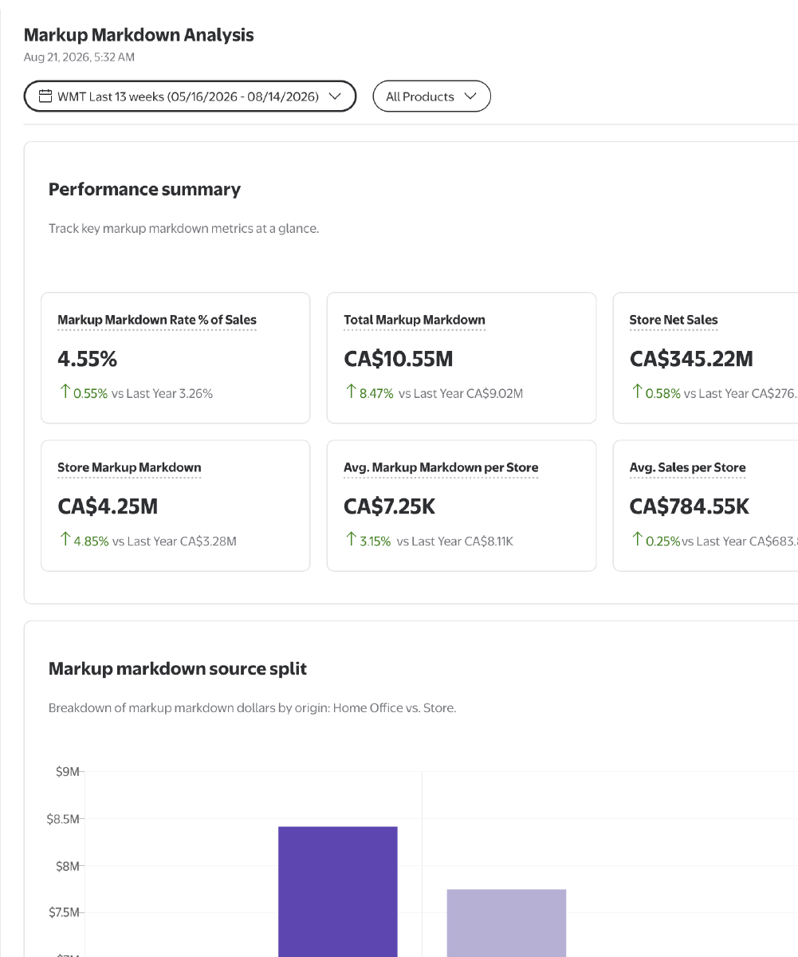This screenshot has height=957, width=798.
Task: Click the green up arrow beside 0.25%
Action: click(637, 538)
